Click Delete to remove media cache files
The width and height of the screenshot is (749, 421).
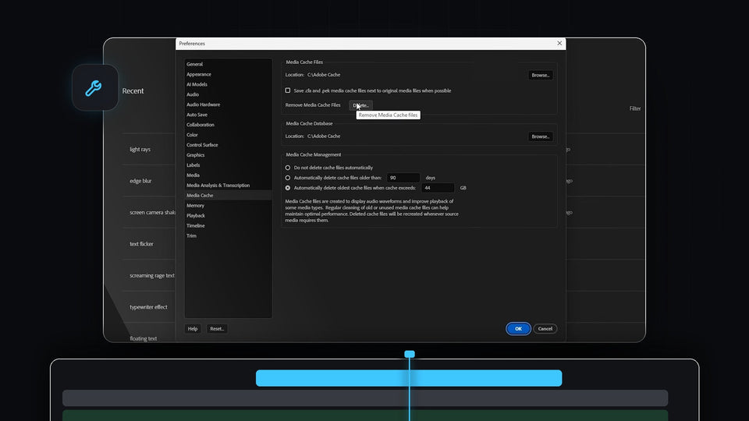(x=360, y=105)
